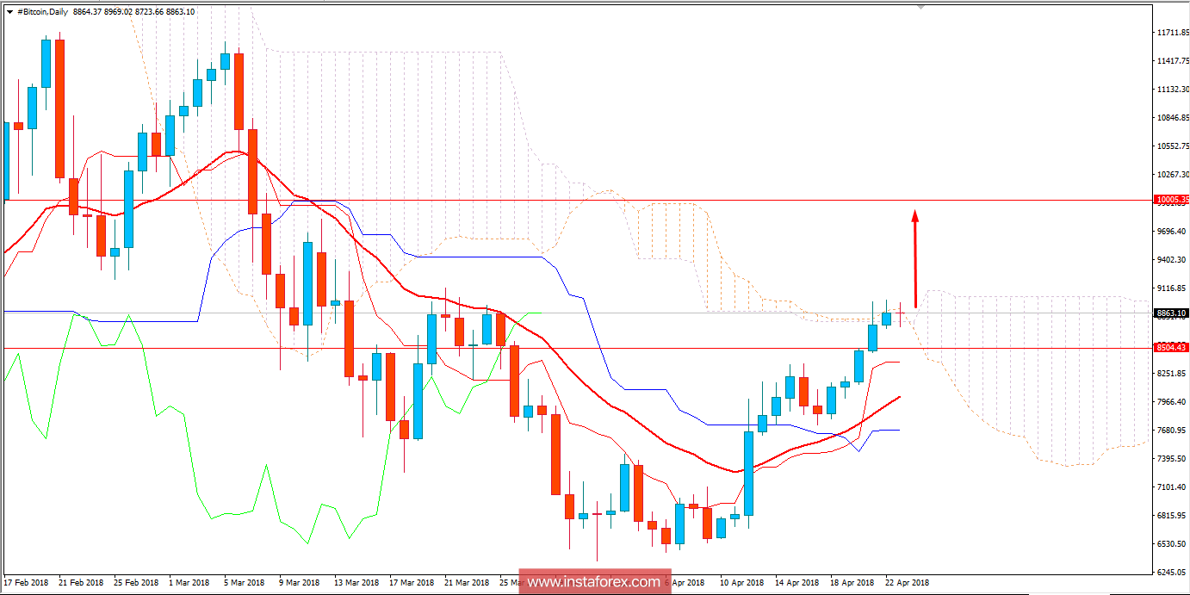Click price axis label 6245.05
1190x595 pixels.
tap(1174, 573)
